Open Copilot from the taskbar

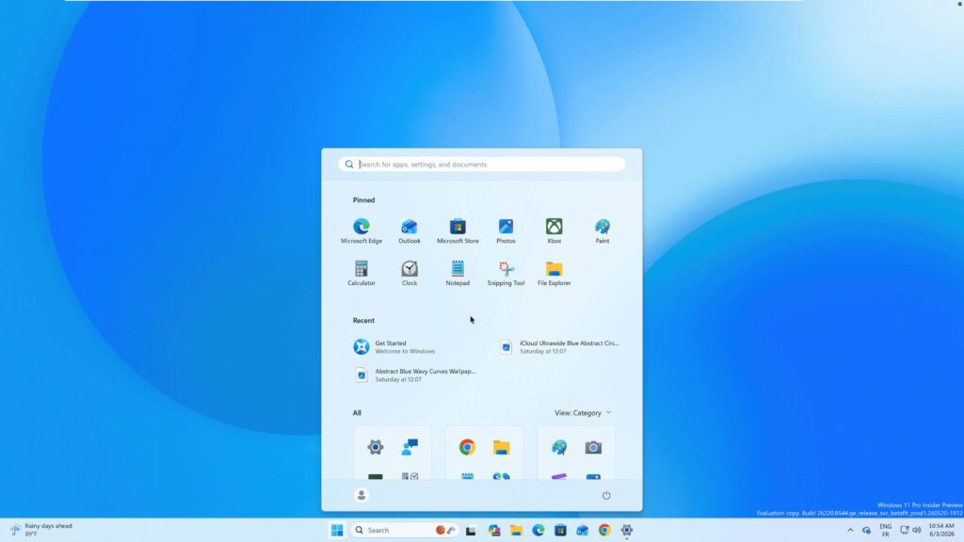493,530
